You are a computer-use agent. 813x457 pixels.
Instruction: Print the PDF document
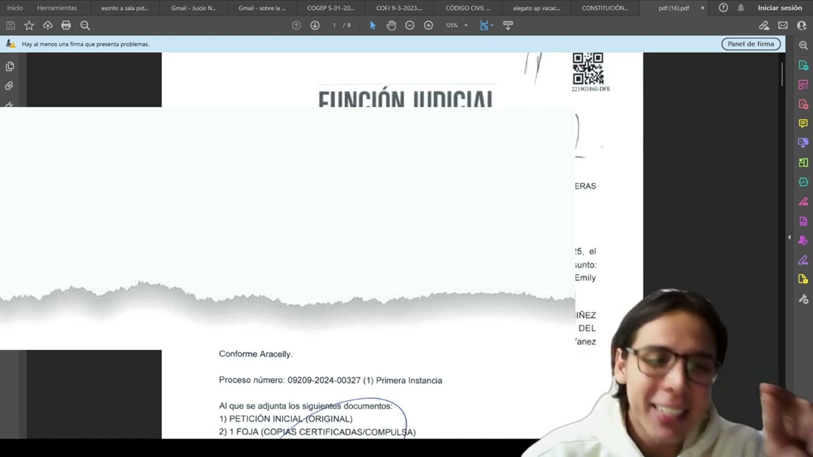coord(66,25)
